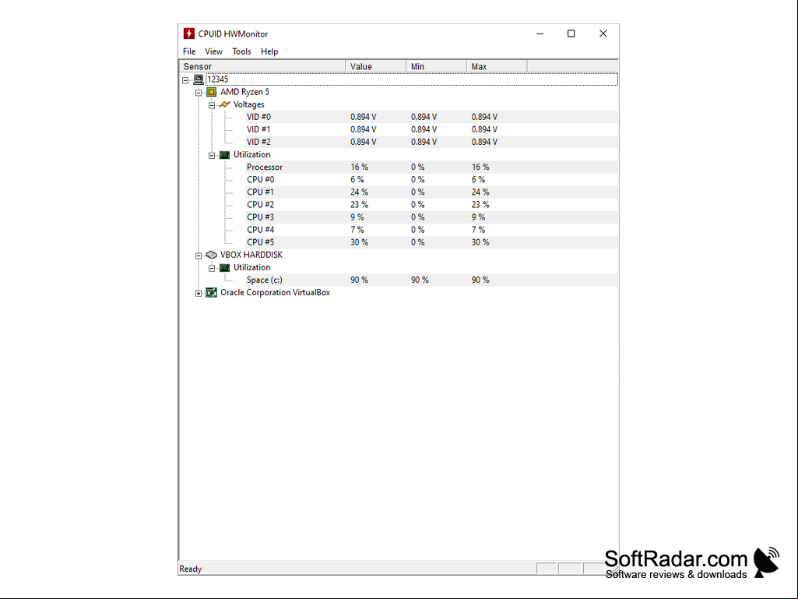Select the VID #1 row
Viewport: 798px width, 599px height.
point(431,129)
